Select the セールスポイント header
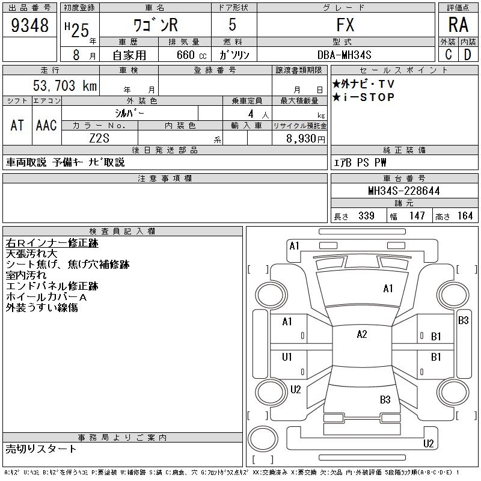Viewport: 481px width, 481px height. click(404, 70)
